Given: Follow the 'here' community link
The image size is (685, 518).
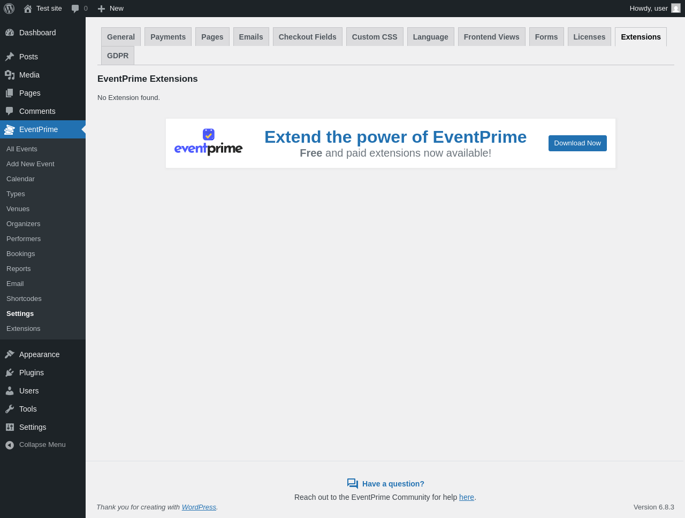Looking at the screenshot, I should pyautogui.click(x=467, y=497).
